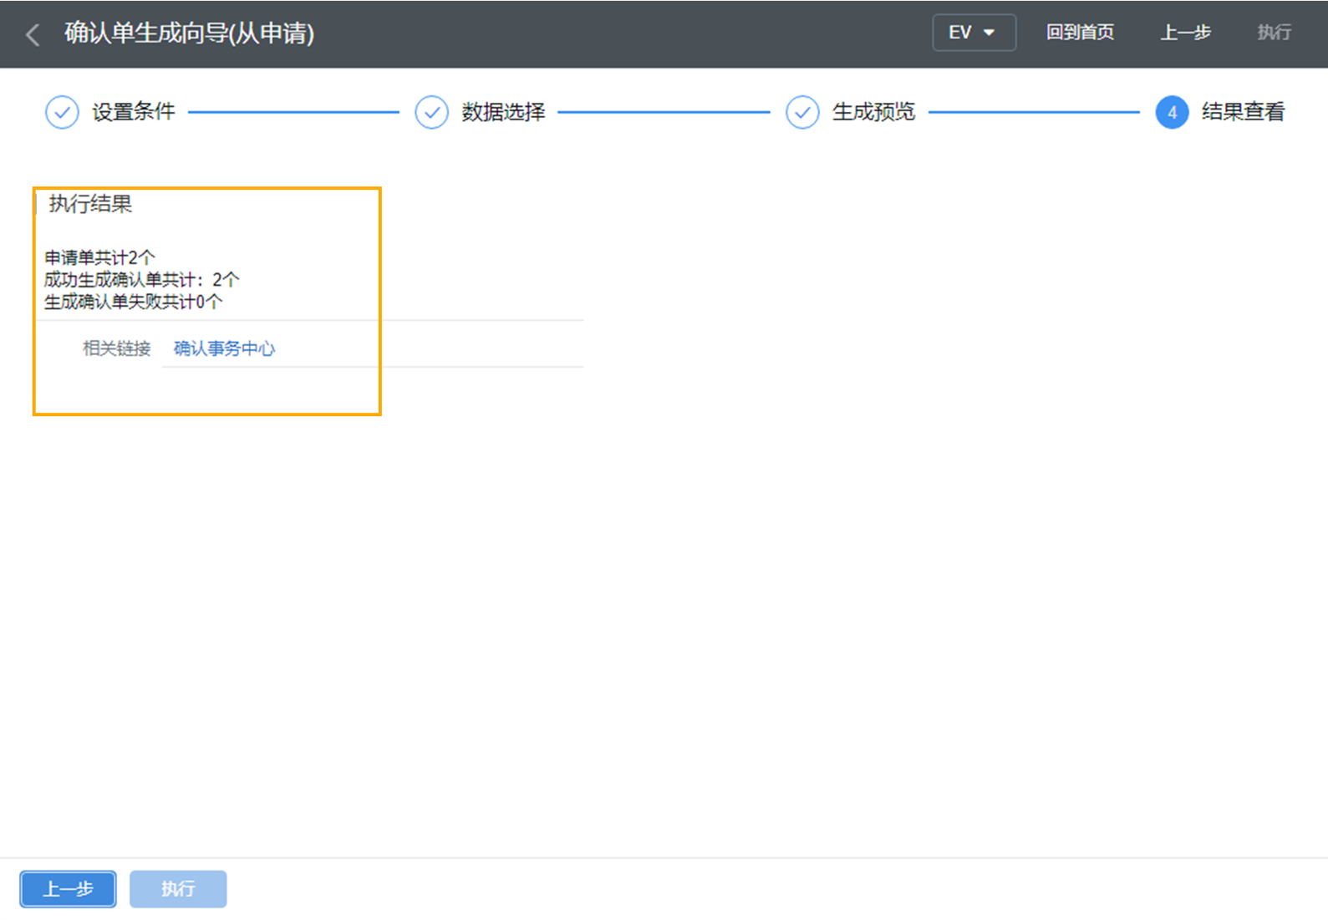The image size is (1328, 920).
Task: Click the text 申请单共计2个
Action: point(99,257)
